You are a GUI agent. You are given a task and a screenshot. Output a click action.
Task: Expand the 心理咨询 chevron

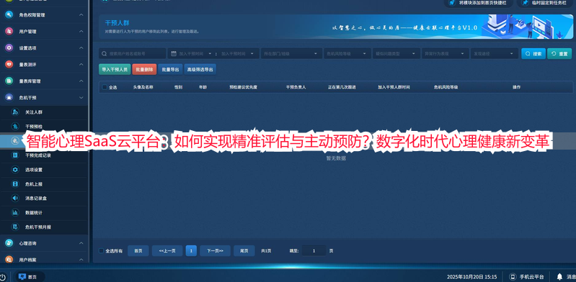pyautogui.click(x=81, y=243)
